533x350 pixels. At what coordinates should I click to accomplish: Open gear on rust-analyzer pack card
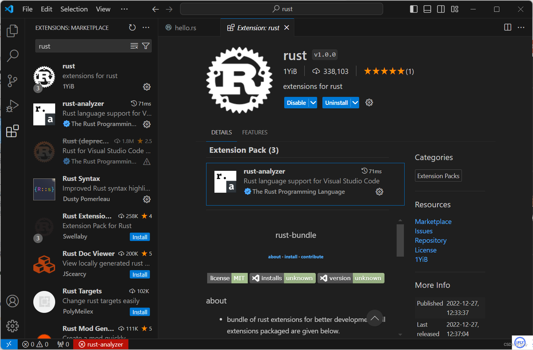(x=380, y=192)
